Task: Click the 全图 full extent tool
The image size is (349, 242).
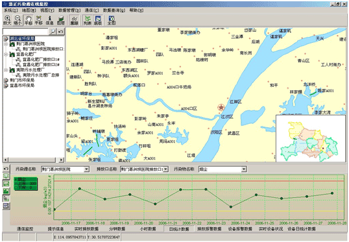Action: coord(112,20)
